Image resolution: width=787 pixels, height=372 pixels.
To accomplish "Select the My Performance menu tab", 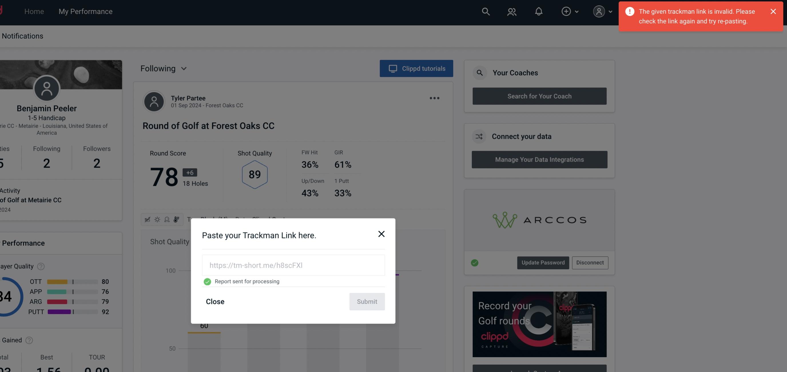I will [x=85, y=11].
